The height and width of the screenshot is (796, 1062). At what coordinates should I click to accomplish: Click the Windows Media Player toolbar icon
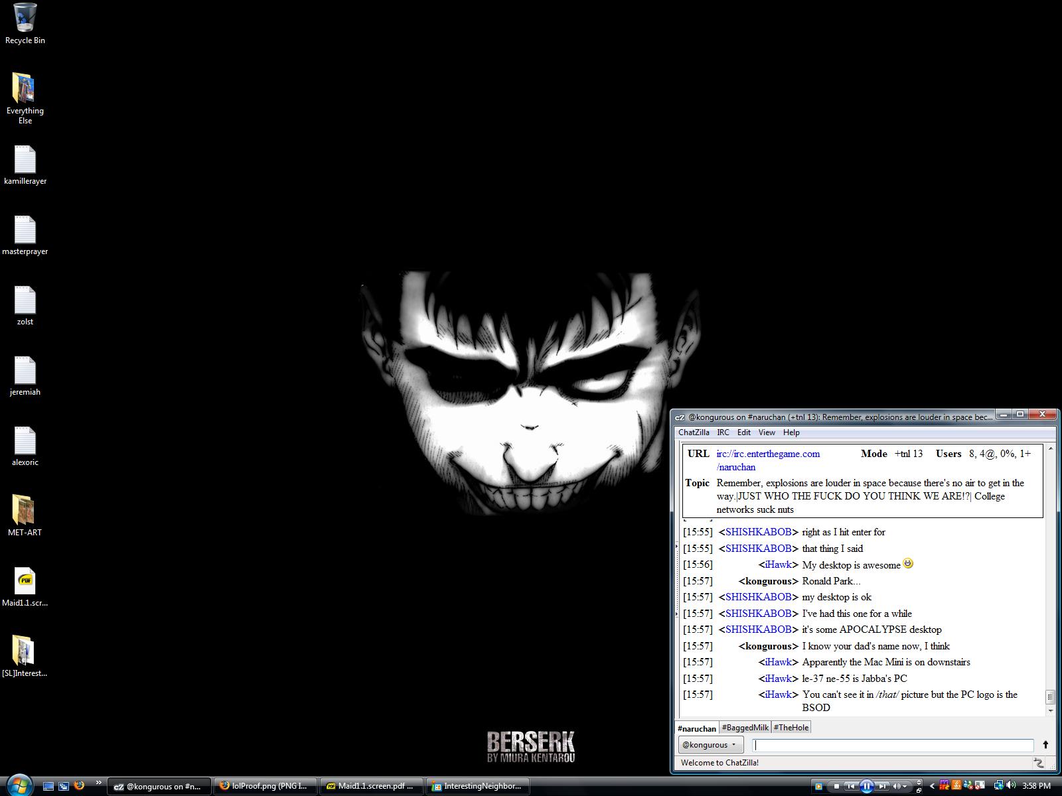coord(818,787)
